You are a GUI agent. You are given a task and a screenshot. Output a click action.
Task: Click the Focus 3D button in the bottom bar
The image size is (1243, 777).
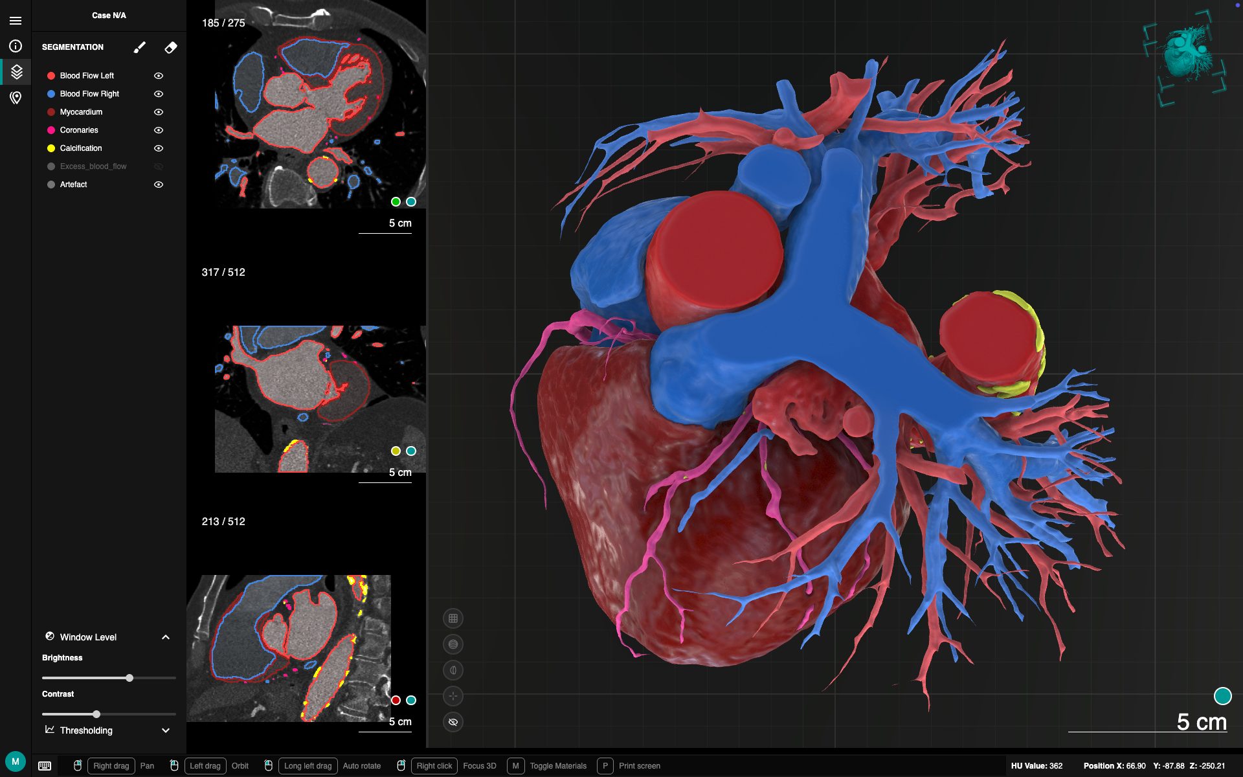(478, 765)
